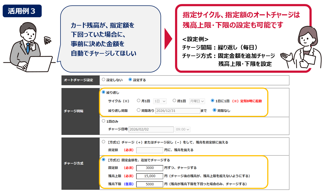
Task: Select the 期限あり repeat deadline option
Action: click(x=138, y=110)
